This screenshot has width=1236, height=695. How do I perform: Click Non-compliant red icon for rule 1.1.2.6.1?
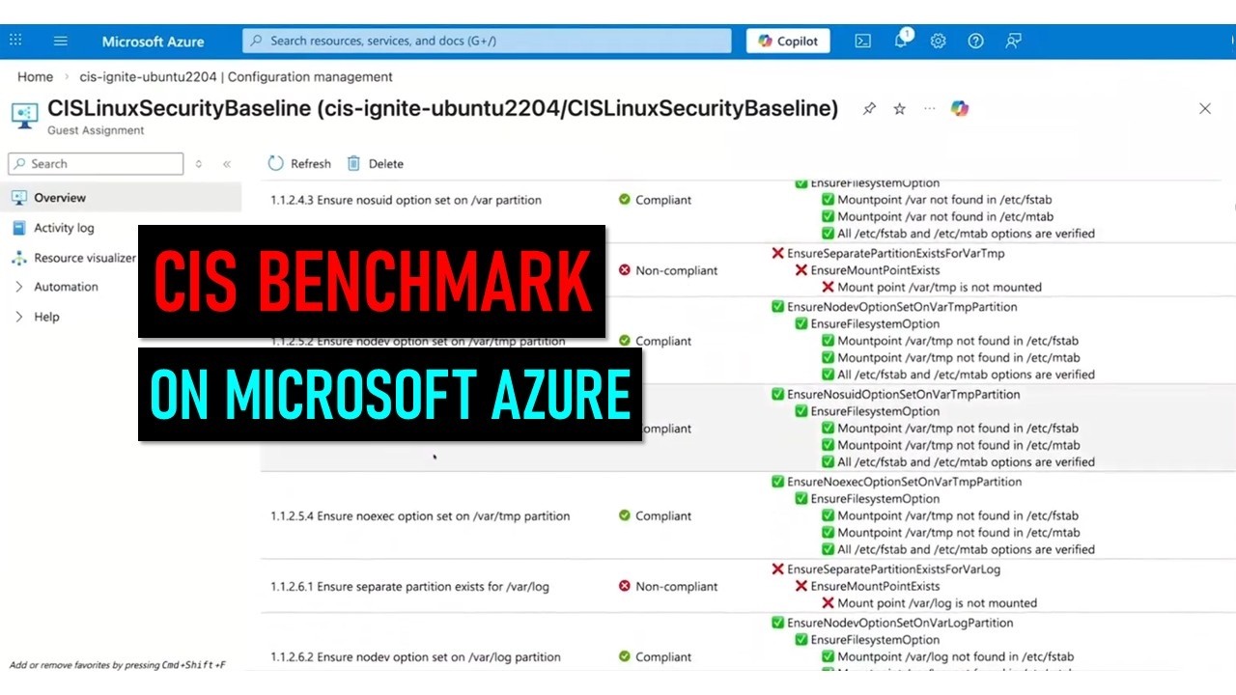pyautogui.click(x=625, y=586)
